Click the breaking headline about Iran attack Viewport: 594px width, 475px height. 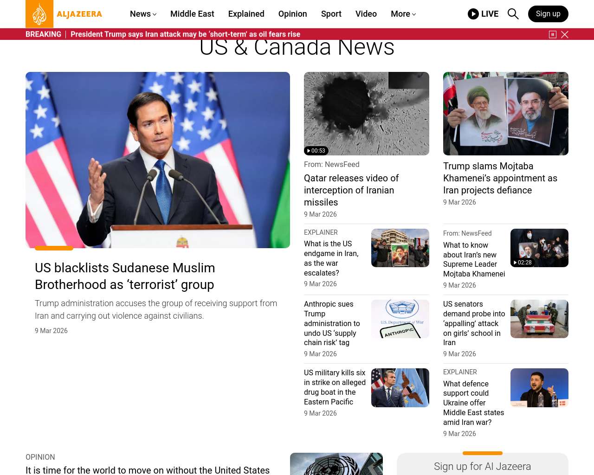[185, 34]
